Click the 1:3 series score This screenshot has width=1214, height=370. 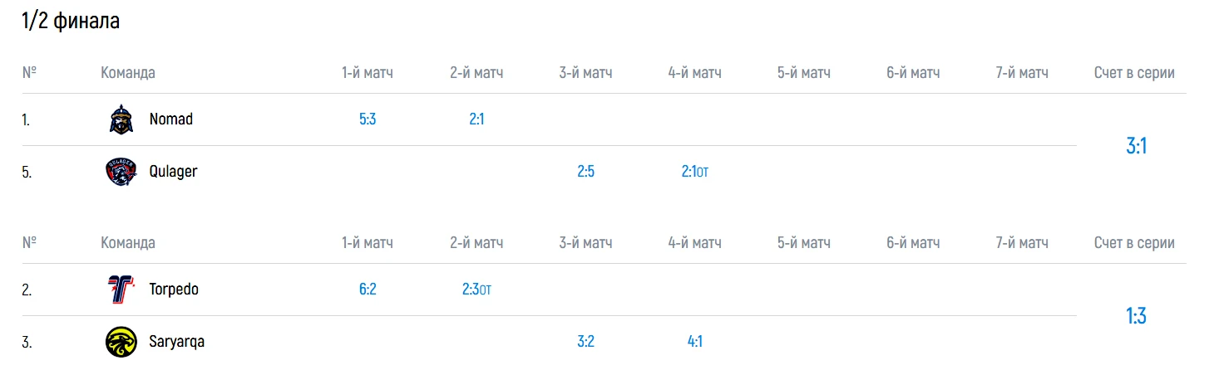click(1136, 316)
